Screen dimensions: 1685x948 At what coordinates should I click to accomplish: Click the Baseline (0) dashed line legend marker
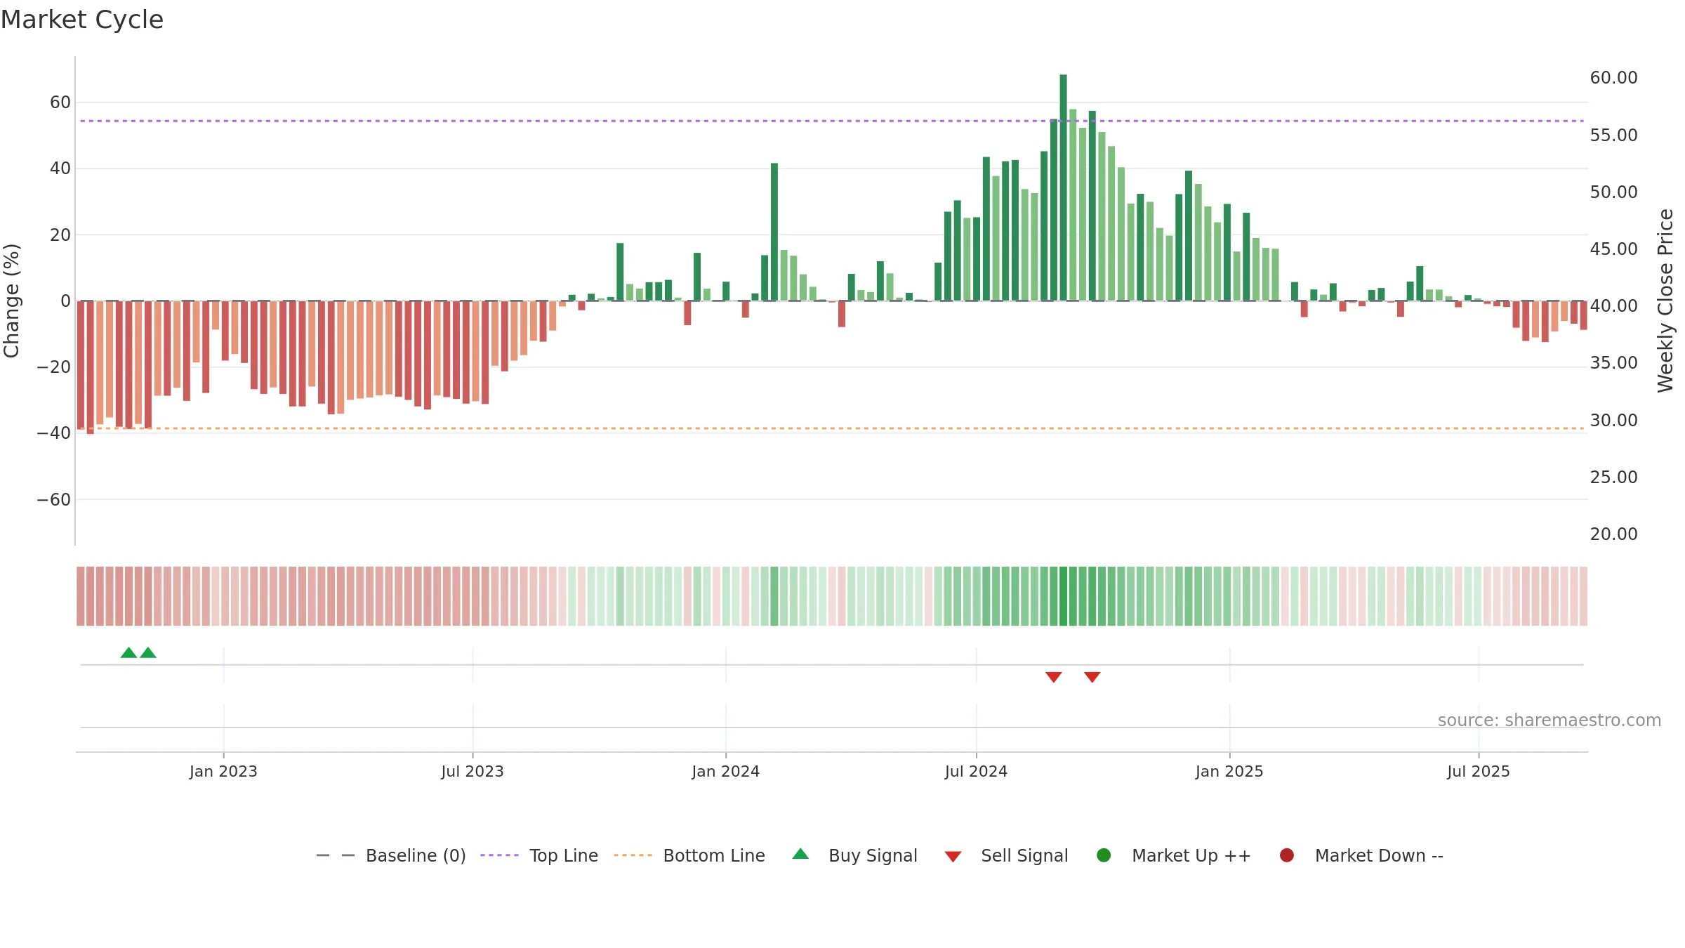coord(336,855)
